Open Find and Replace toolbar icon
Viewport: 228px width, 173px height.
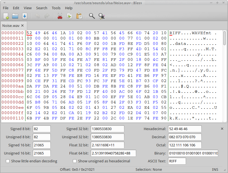101,16
